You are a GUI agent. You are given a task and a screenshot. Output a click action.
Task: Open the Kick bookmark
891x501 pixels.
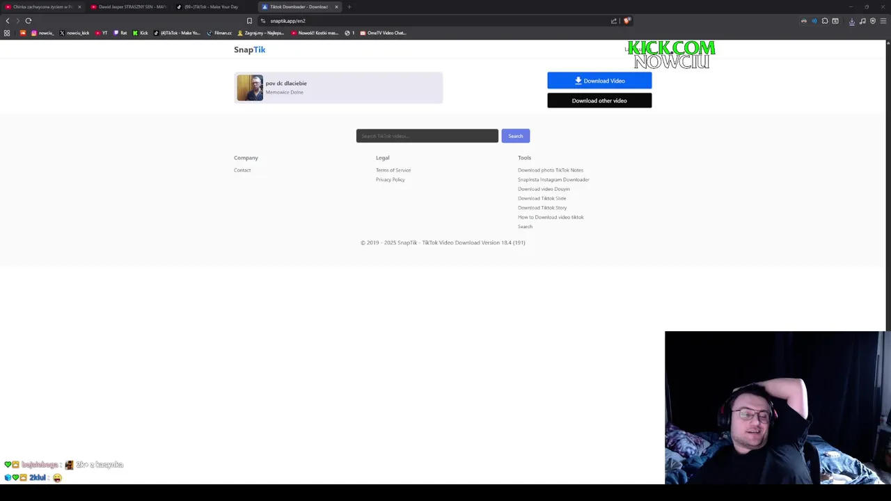click(141, 33)
